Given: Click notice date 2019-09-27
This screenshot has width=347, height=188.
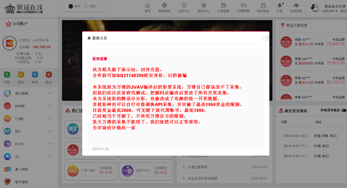Looking at the screenshot, I should pos(259,178).
